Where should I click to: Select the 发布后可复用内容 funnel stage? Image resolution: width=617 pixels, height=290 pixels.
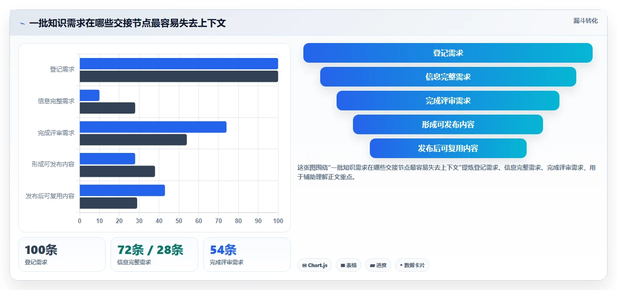coord(448,148)
